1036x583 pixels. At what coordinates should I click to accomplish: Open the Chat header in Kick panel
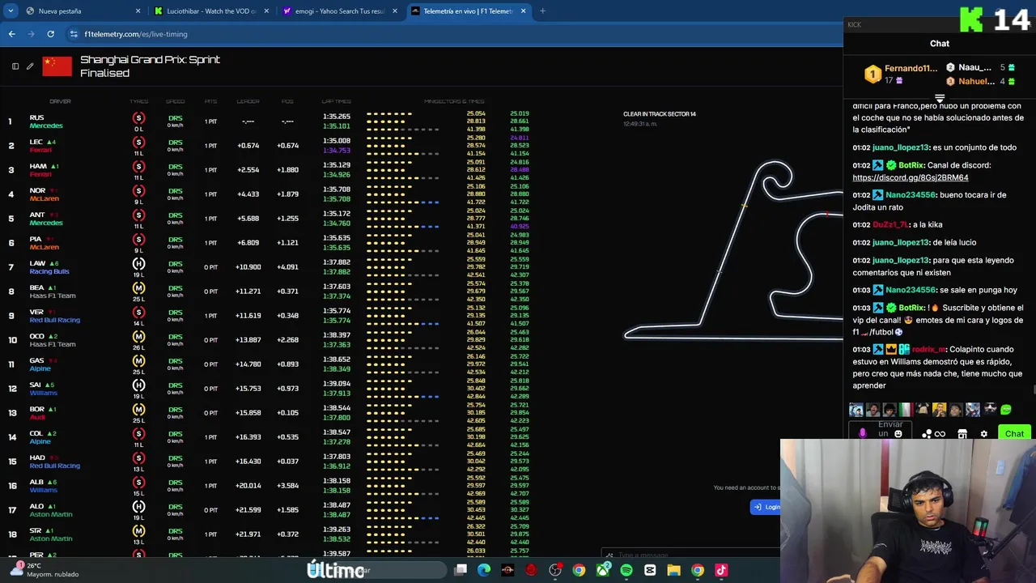coord(940,44)
